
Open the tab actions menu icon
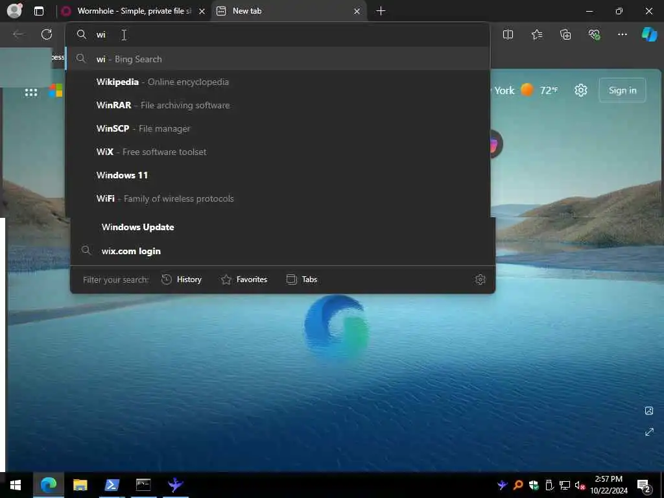(x=39, y=11)
